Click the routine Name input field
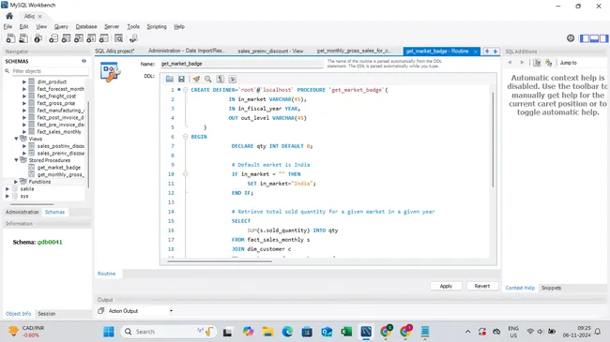The width and height of the screenshot is (610, 342). pos(241,64)
